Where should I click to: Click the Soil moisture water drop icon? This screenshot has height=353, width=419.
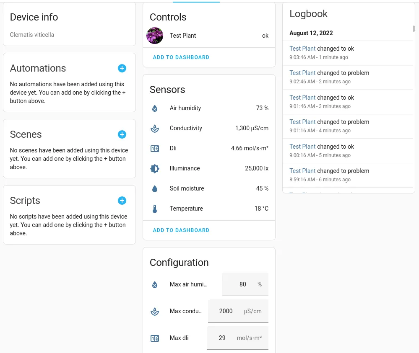155,188
